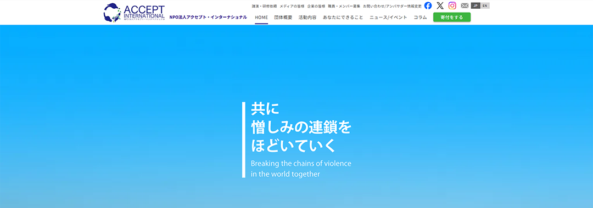
Task: Open the Instagram icon
Action: (452, 5)
